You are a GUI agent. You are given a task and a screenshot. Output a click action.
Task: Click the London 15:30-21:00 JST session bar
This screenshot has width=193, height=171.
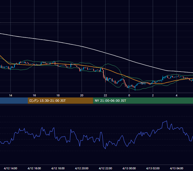click(x=60, y=101)
